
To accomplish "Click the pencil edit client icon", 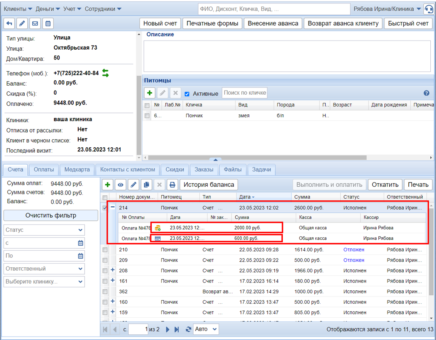I will click(22, 23).
